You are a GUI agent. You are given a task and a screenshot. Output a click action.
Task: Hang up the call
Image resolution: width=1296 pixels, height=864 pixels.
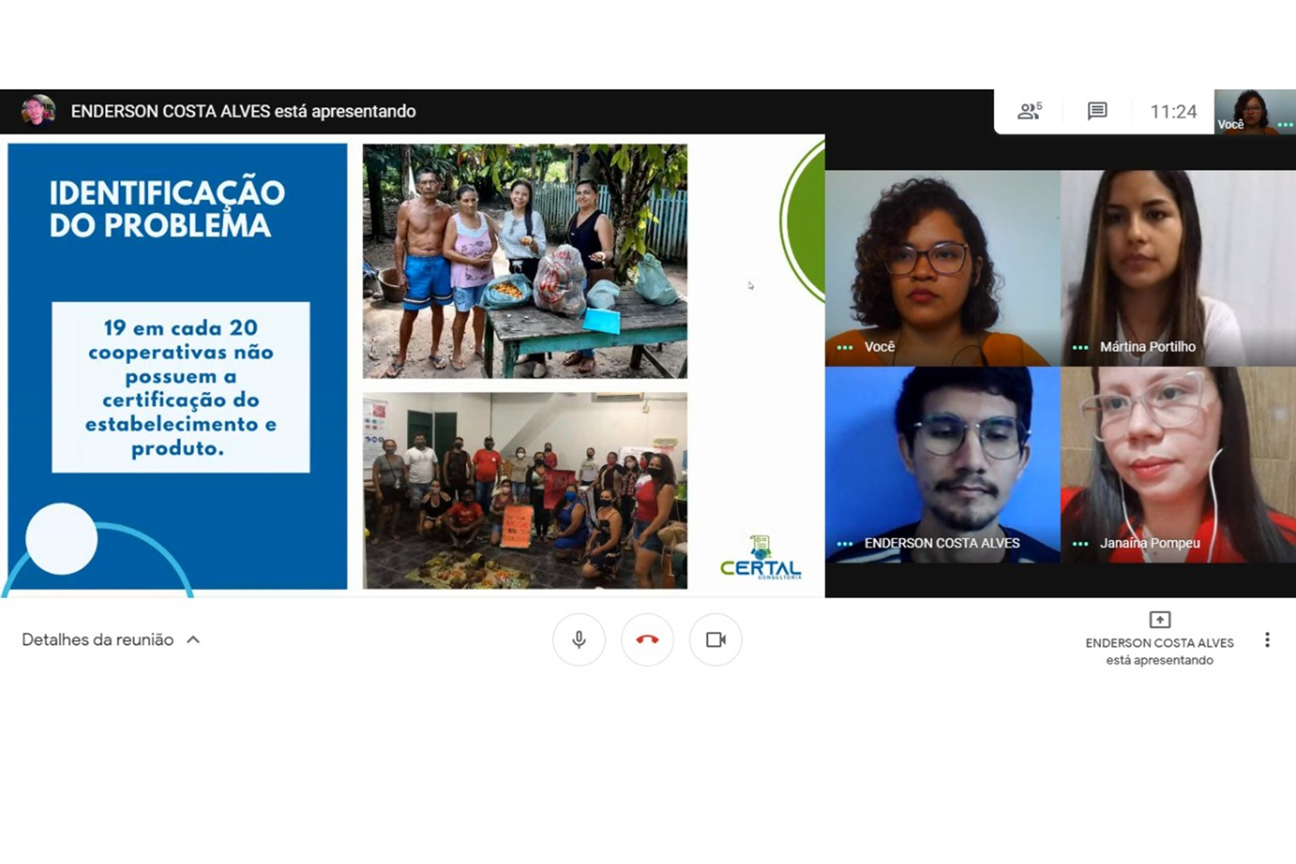click(647, 640)
